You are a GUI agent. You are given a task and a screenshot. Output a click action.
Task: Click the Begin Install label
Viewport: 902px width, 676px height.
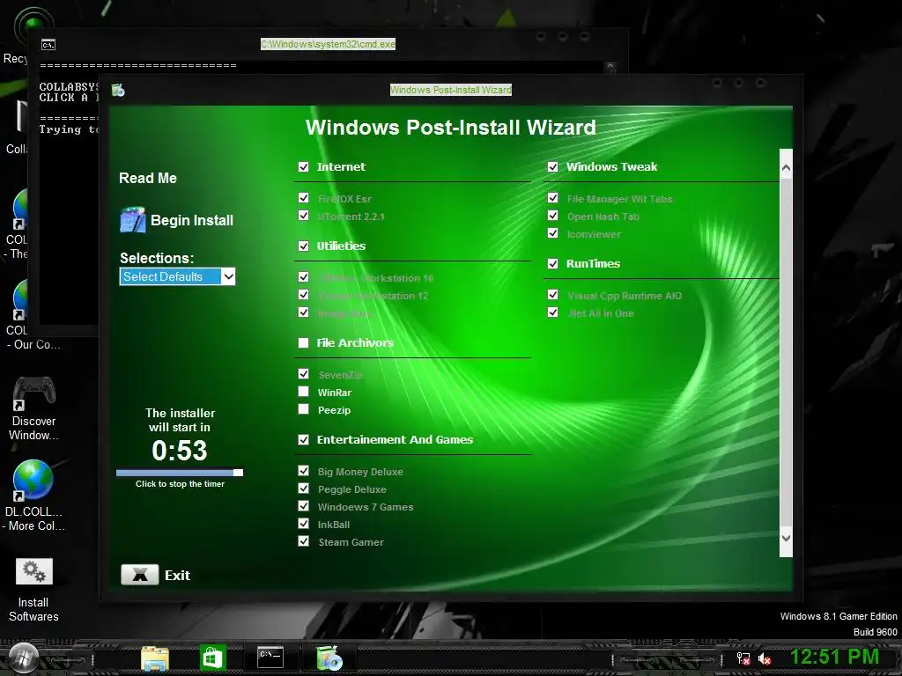[x=192, y=220]
